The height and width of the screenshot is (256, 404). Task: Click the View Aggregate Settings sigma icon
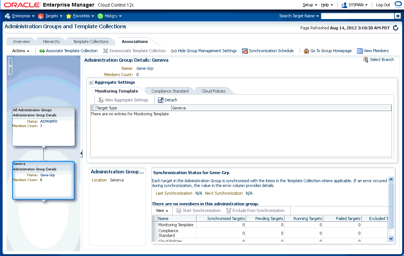tap(101, 100)
